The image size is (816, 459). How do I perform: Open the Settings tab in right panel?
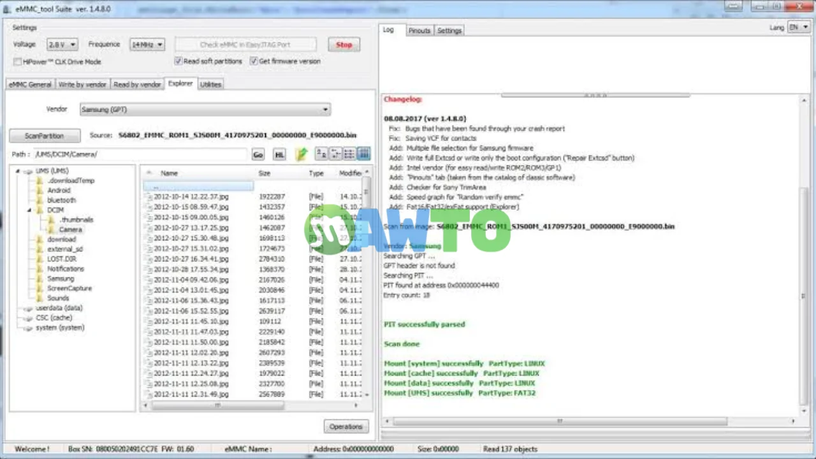[x=449, y=31]
